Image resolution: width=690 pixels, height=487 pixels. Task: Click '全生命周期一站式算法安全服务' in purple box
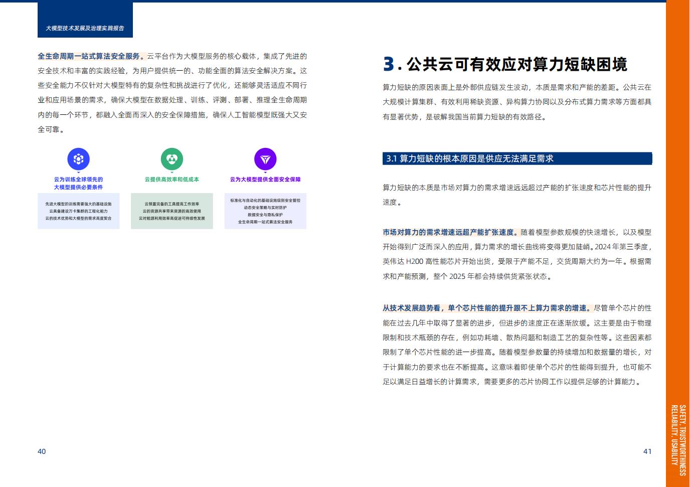tap(265, 222)
